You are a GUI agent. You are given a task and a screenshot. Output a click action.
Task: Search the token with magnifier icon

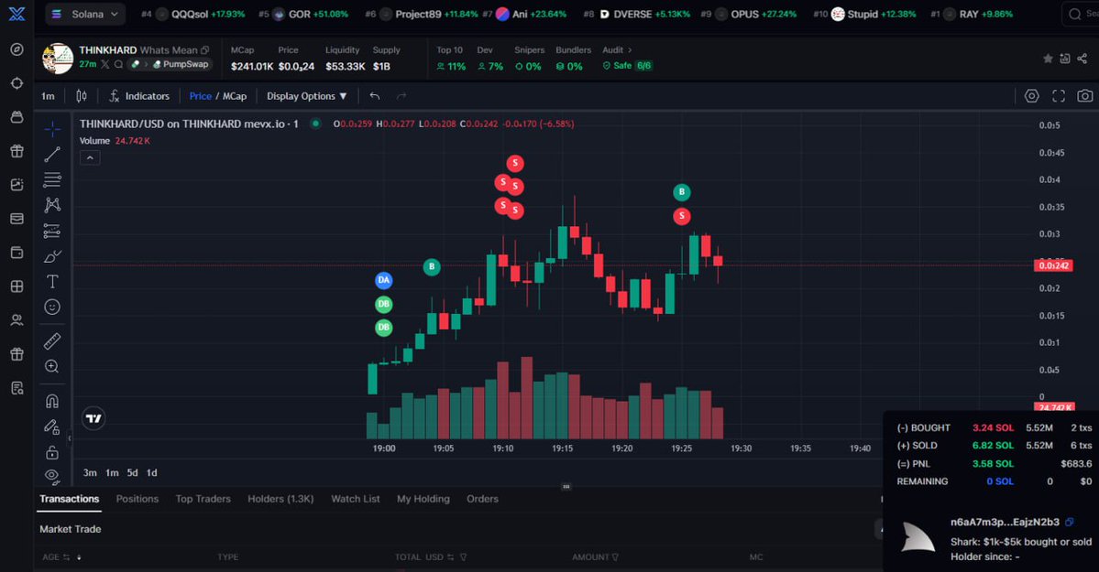click(x=118, y=64)
